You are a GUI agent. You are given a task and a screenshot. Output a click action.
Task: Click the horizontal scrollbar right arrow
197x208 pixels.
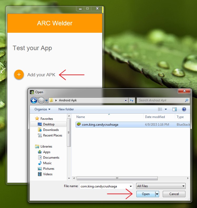[188, 178]
